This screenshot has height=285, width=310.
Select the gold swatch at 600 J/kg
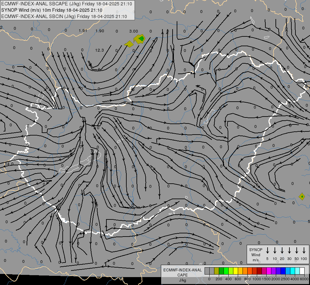(240, 271)
